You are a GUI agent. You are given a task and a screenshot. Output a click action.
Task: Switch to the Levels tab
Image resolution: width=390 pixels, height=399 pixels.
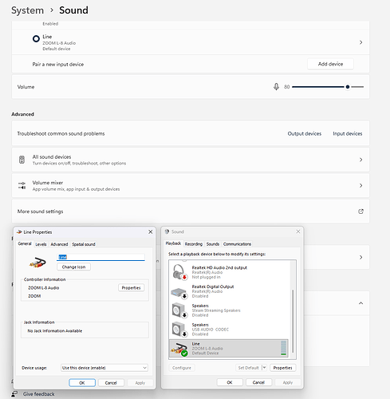tap(41, 244)
